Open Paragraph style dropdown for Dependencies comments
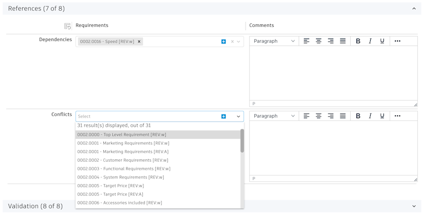 274,41
